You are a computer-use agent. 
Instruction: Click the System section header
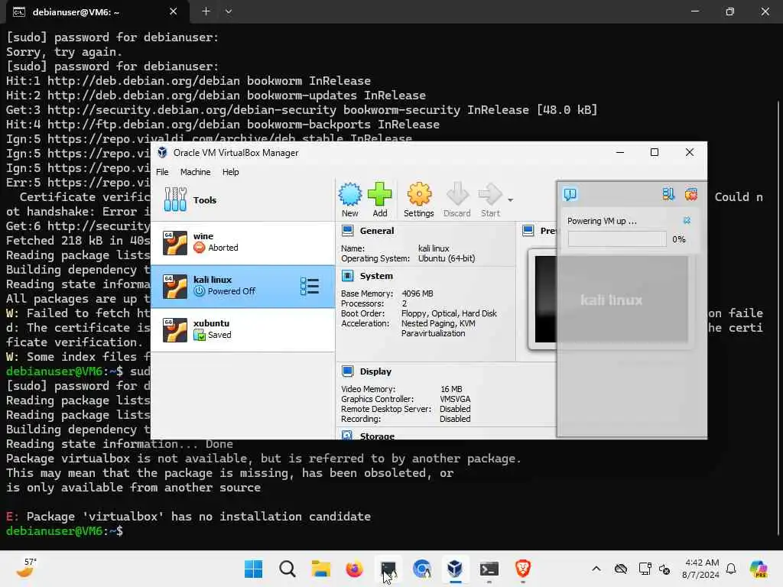(x=376, y=276)
